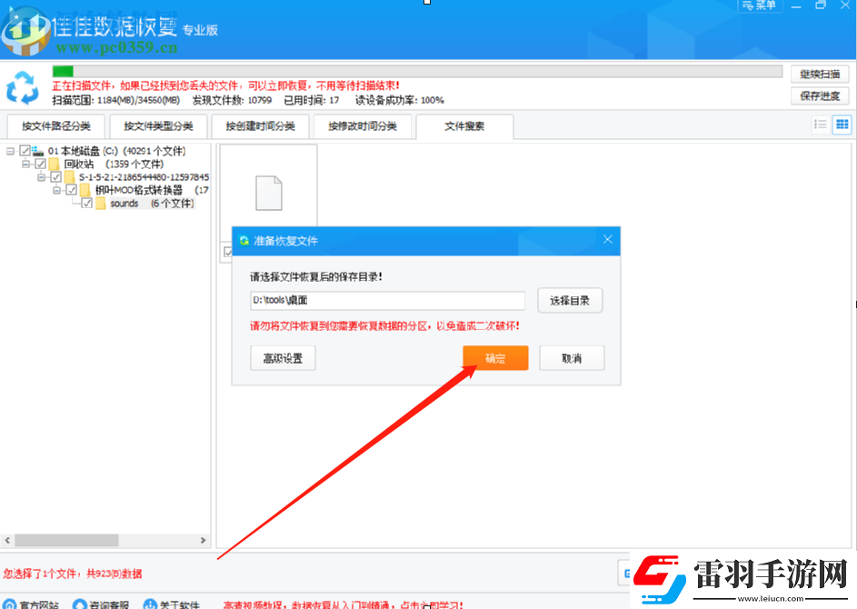Click the file thumbnail in results pane
The width and height of the screenshot is (857, 609).
click(x=269, y=193)
